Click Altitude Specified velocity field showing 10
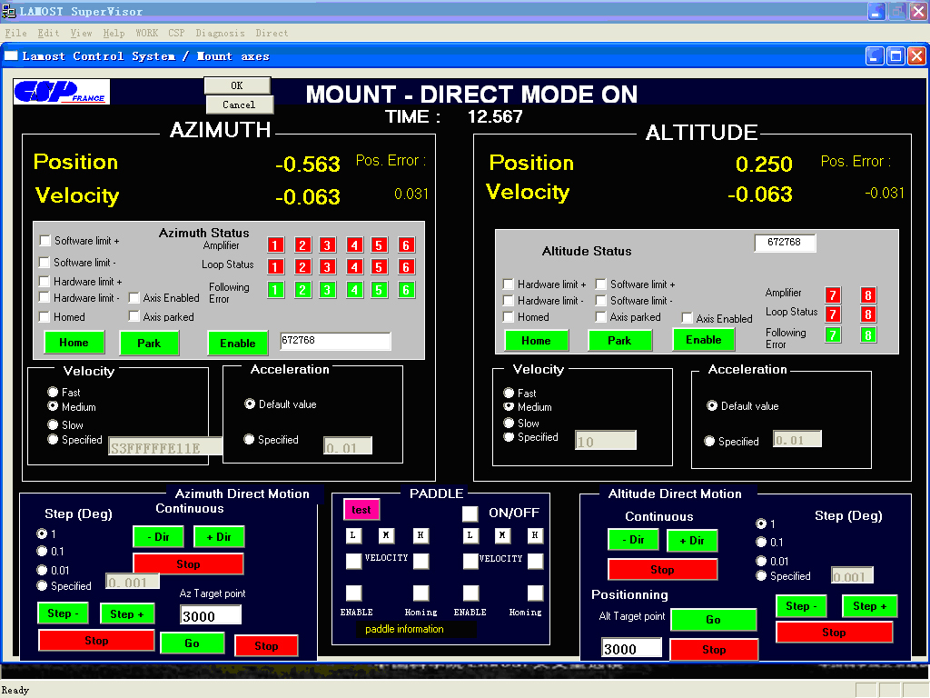The image size is (930, 698). click(x=606, y=441)
